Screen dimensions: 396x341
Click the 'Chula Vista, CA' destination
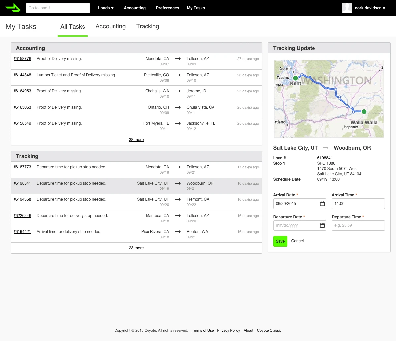pos(201,107)
